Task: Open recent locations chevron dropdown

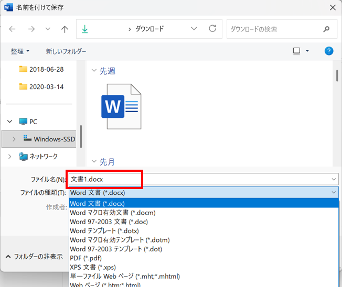Action: (48, 29)
